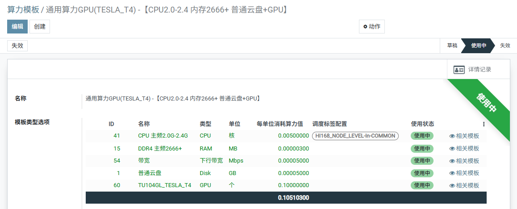Click ID 15 cell
The image size is (517, 209).
(117, 148)
